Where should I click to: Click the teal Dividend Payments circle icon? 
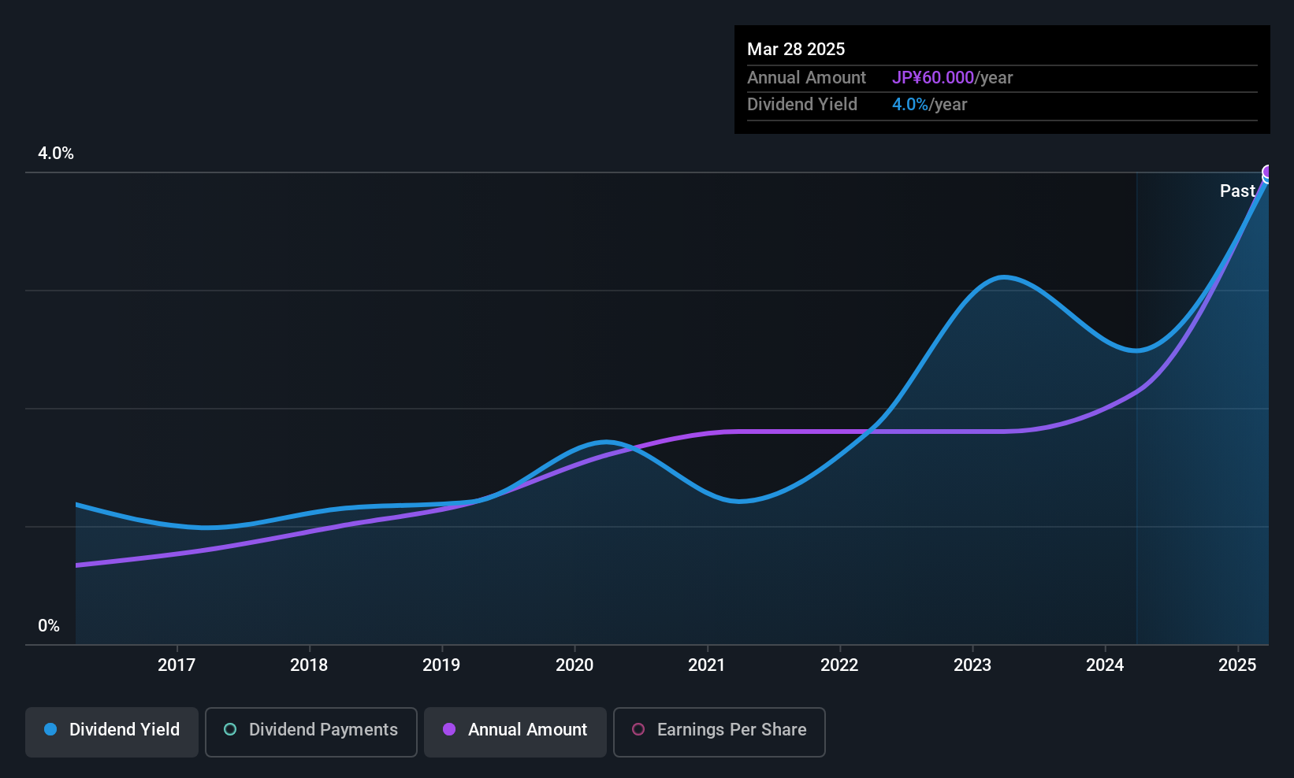click(x=229, y=730)
